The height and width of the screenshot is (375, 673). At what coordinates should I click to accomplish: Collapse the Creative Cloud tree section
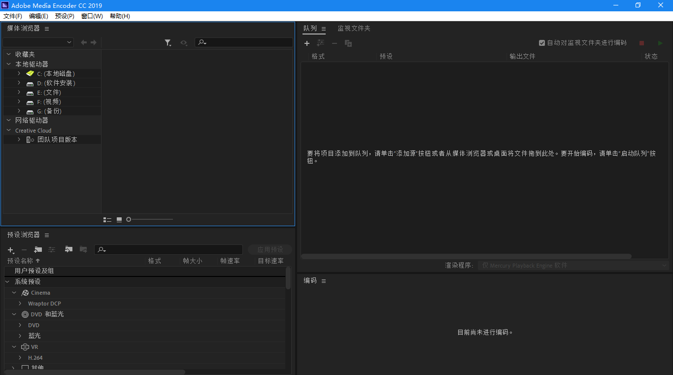pyautogui.click(x=9, y=131)
